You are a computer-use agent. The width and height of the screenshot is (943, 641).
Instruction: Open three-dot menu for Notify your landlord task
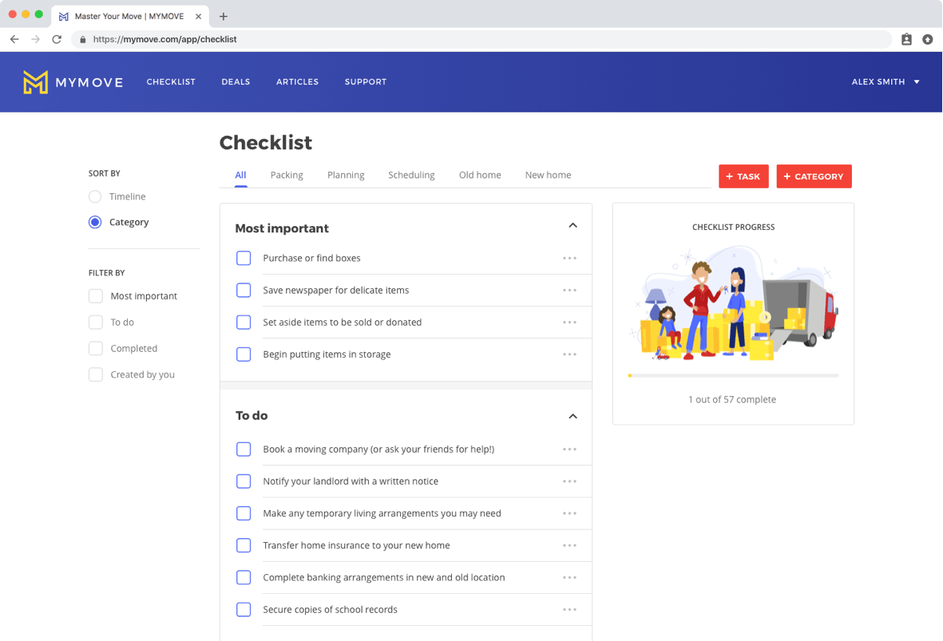pyautogui.click(x=569, y=481)
